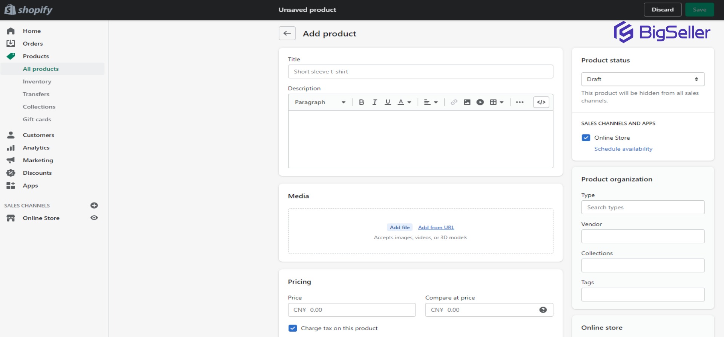Viewport: 724px width, 337px height.
Task: Open Inventory in the sidebar
Action: (x=37, y=81)
